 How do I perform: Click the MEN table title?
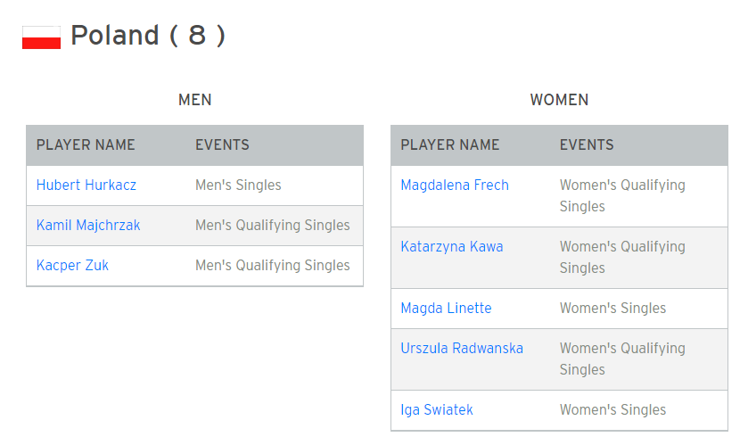pos(194,100)
